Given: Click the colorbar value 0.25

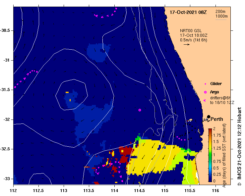Looking at the screenshot, I should point(217,174).
